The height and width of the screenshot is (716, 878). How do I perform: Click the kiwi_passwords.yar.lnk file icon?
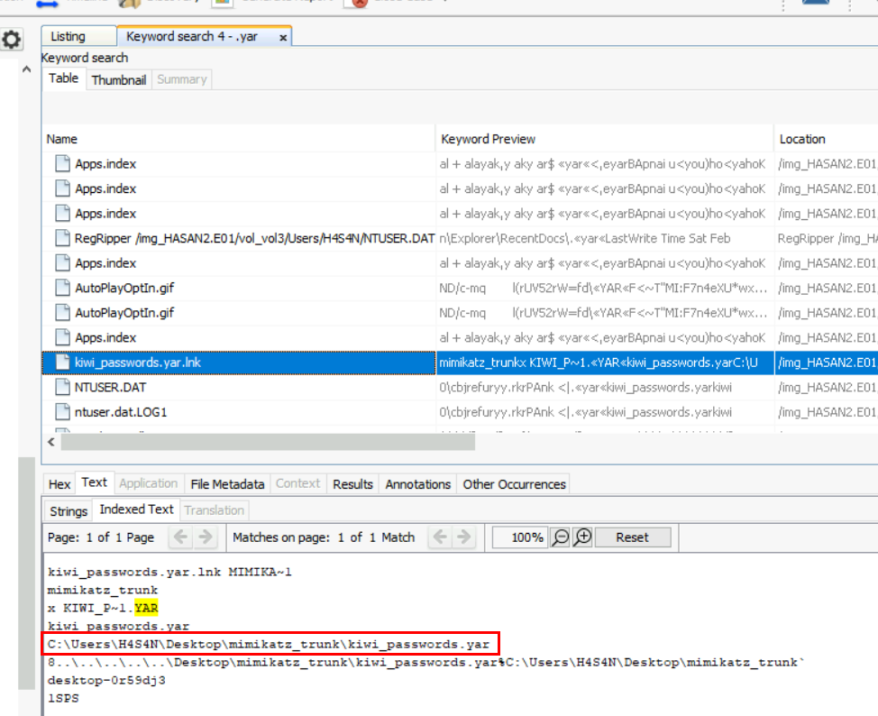tap(61, 362)
